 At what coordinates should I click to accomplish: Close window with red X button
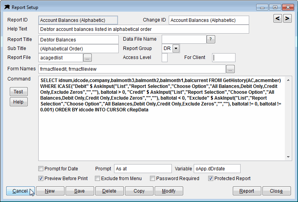point(288,7)
